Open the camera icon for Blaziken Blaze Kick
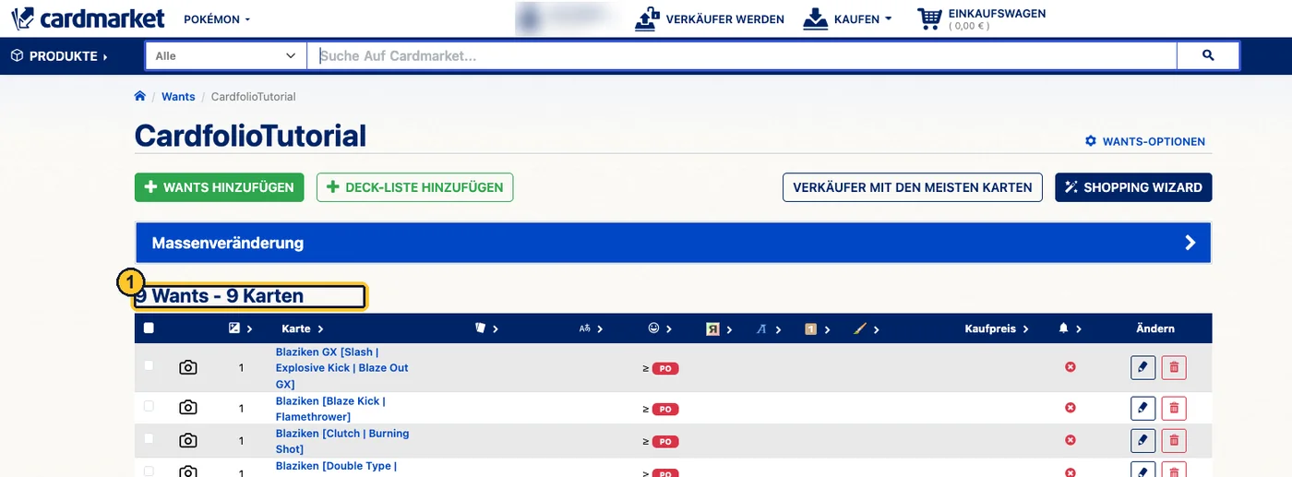 tap(188, 408)
